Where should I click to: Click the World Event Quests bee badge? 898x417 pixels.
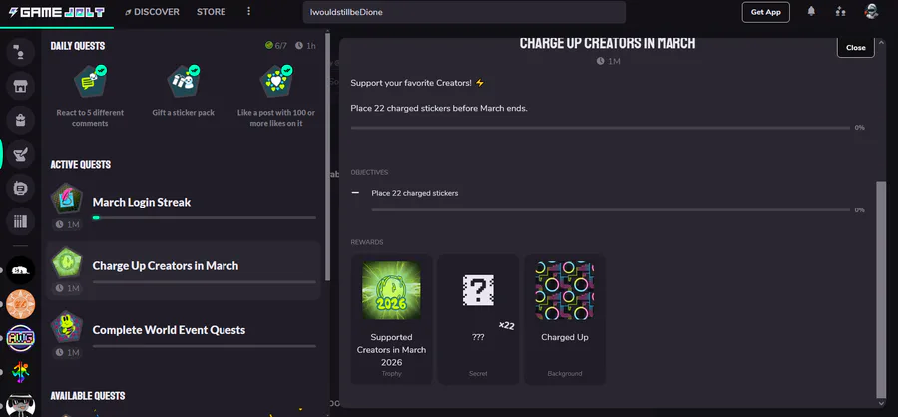point(67,327)
